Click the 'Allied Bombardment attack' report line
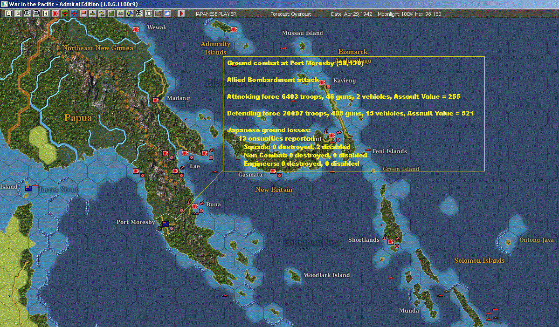Screen dimensions: 559x327 (x=273, y=80)
